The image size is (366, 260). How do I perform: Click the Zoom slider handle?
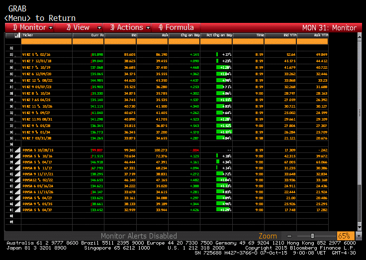click(313, 236)
